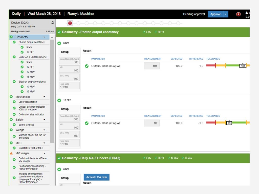
Task: Click the refresh icon beside Device DQA3
Action: click(x=53, y=23)
